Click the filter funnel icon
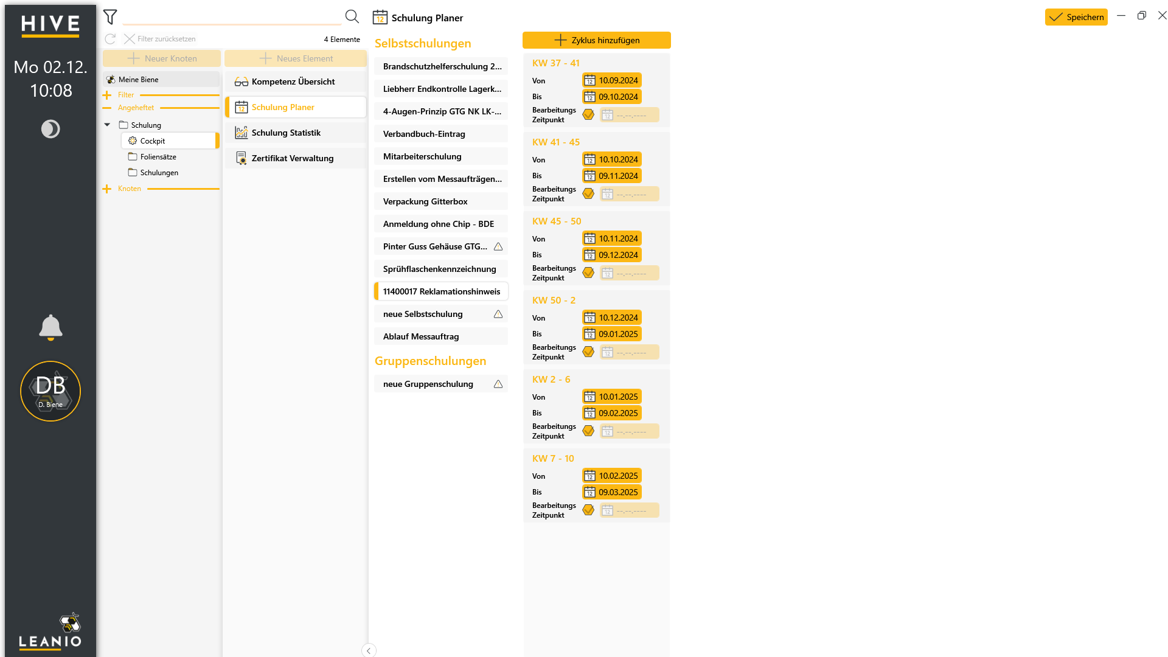The image size is (1168, 657). coord(110,17)
